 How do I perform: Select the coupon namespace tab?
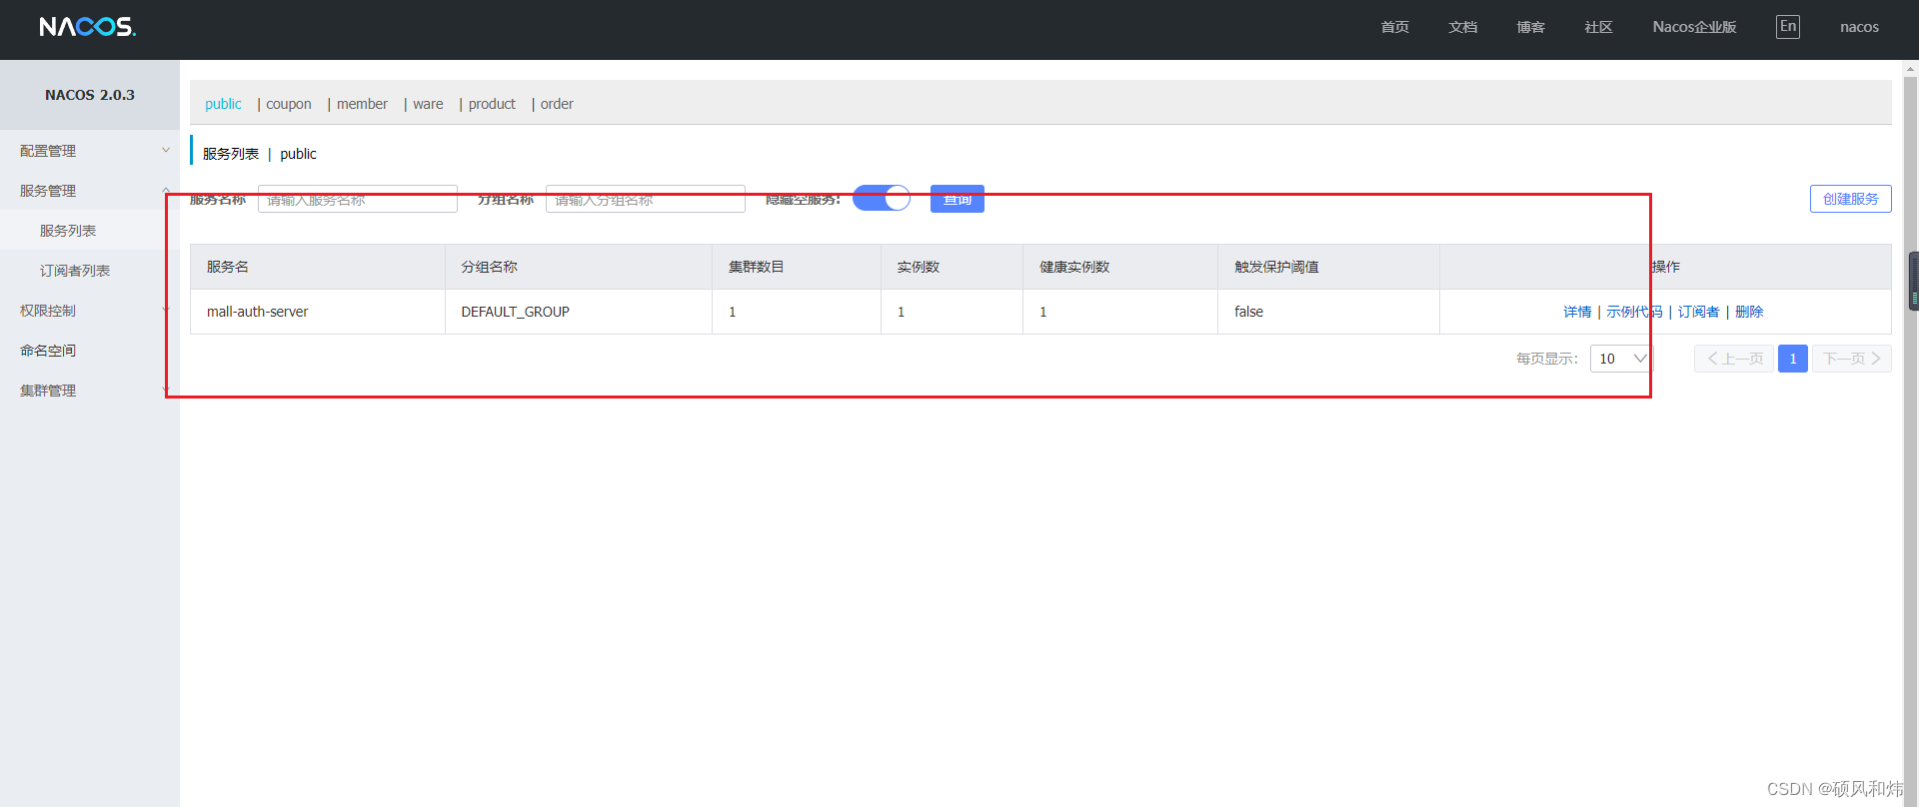[289, 104]
